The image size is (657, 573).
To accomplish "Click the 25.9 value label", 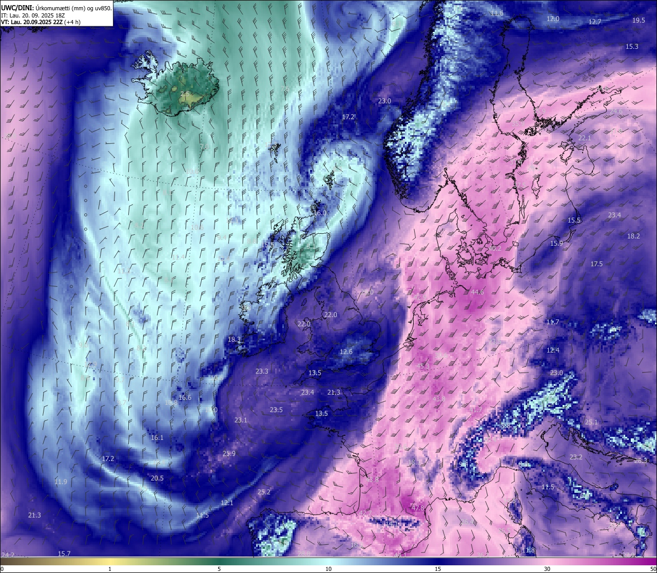I will tap(229, 454).
